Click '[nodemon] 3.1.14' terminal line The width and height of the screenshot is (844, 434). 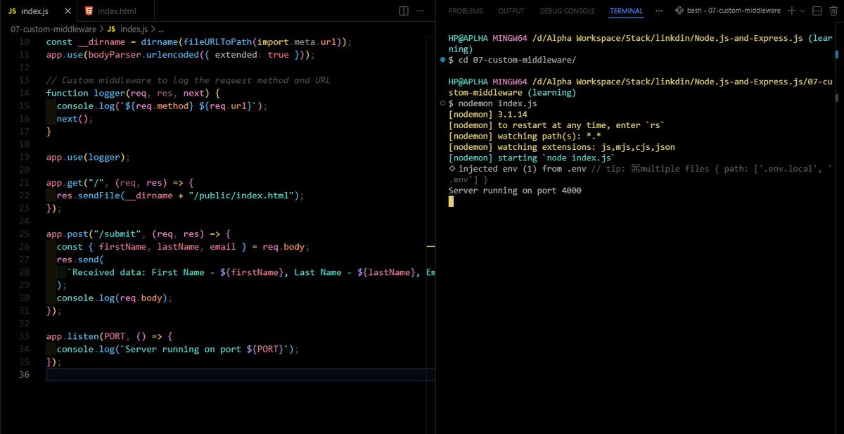coord(487,114)
